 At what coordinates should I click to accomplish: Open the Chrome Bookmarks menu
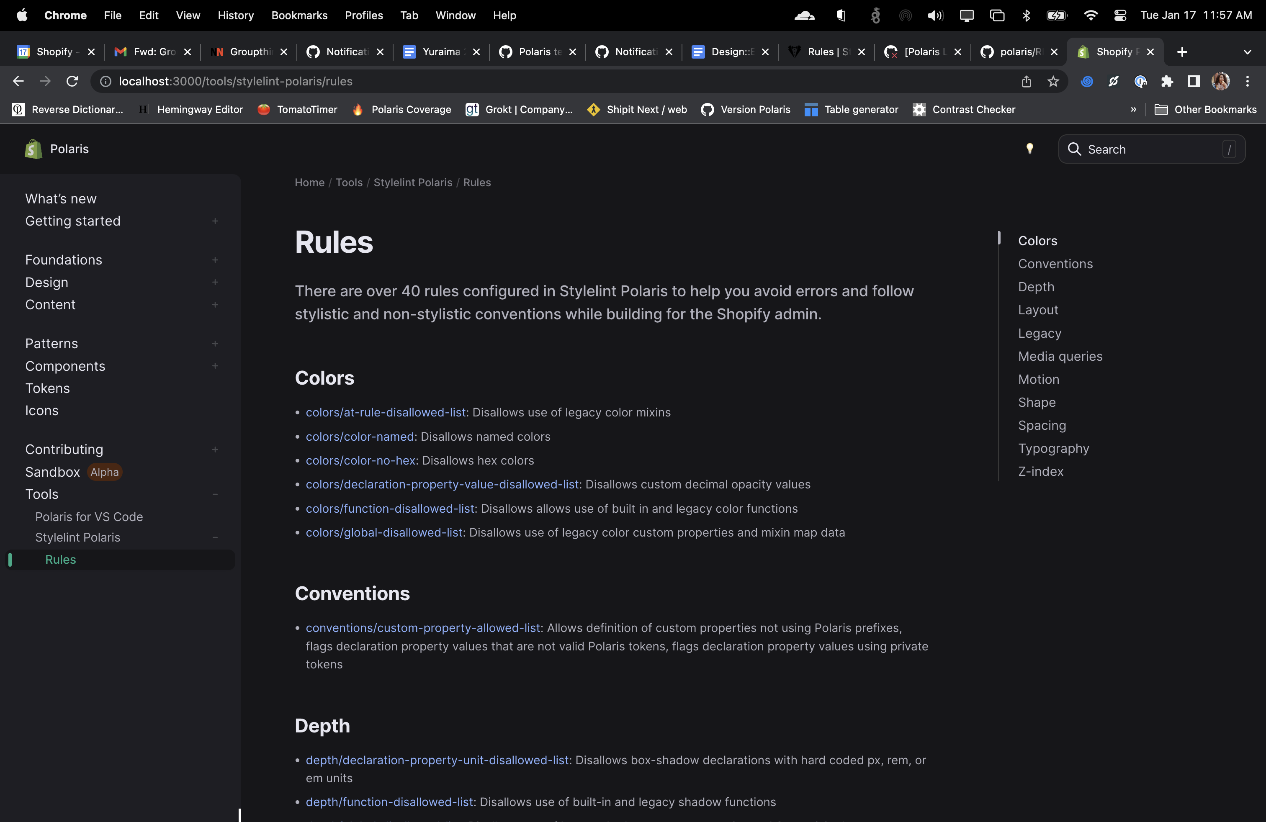pos(299,15)
